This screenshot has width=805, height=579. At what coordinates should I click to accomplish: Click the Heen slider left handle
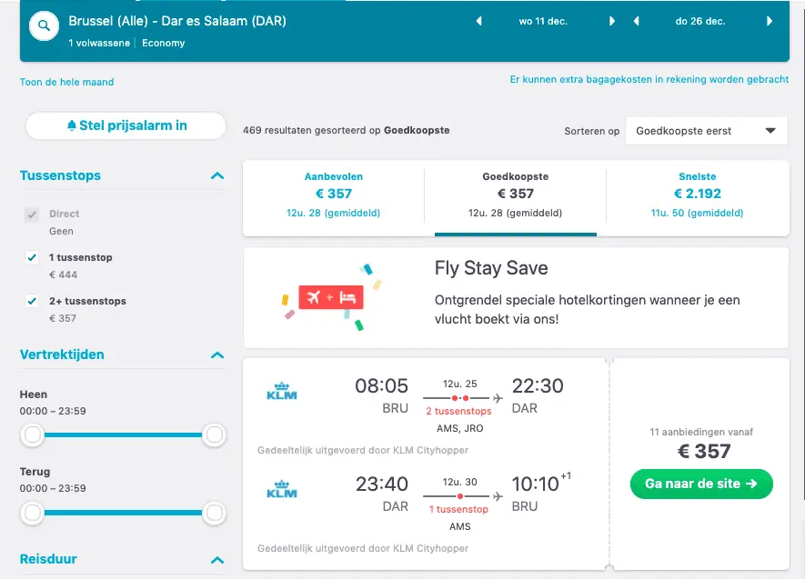tap(33, 434)
